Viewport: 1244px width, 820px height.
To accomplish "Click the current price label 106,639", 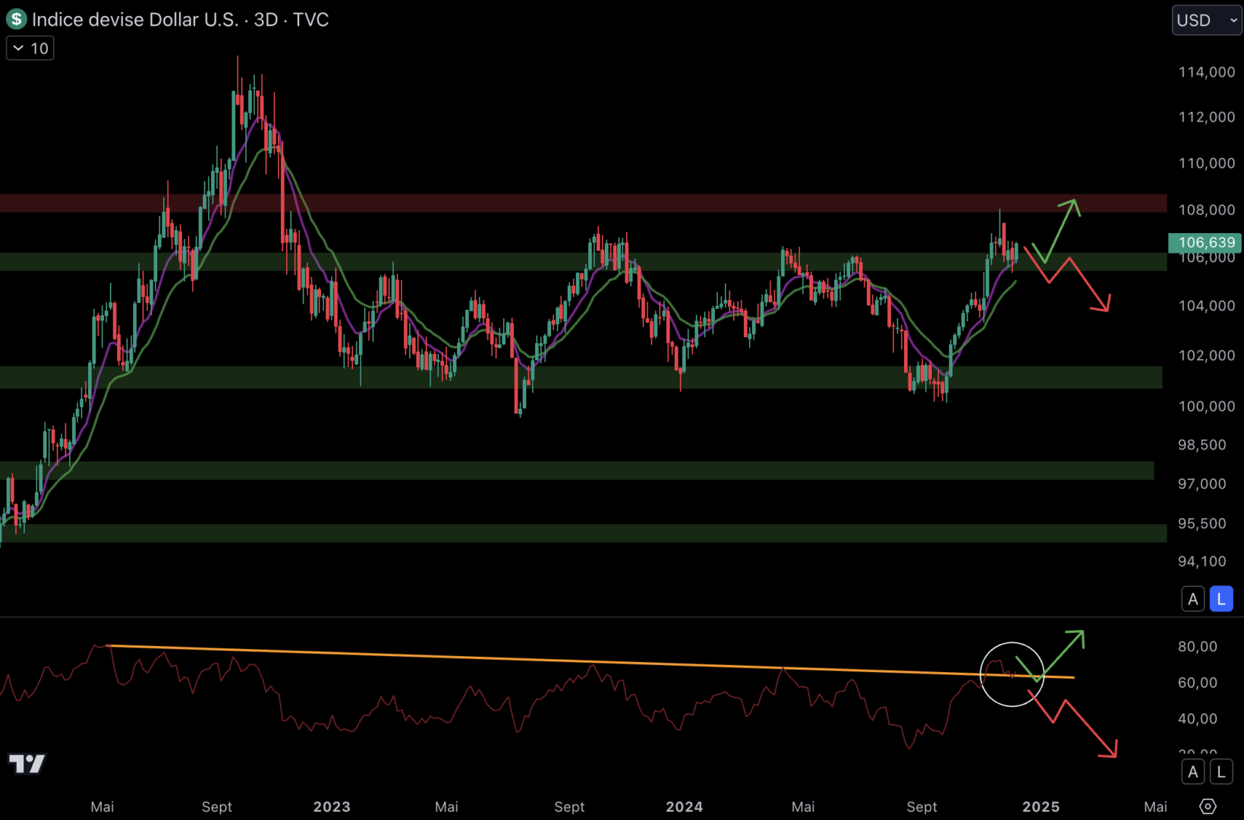I will coord(1206,242).
